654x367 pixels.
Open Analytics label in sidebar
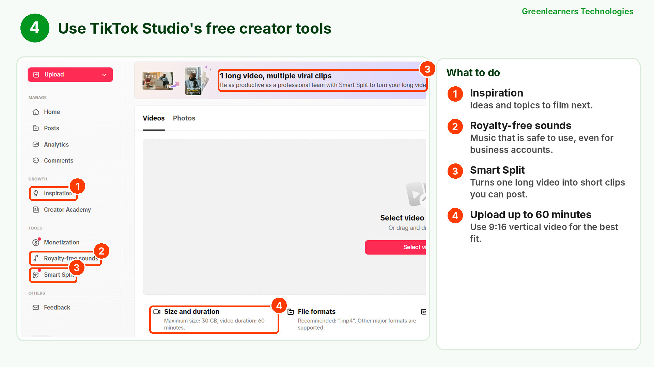(56, 144)
